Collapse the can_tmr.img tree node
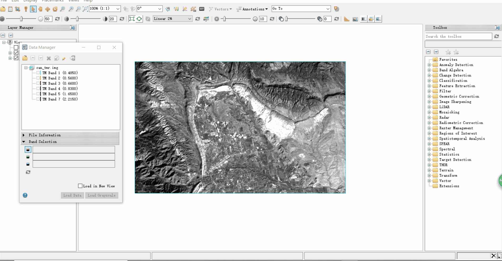502x261 pixels. (x=26, y=68)
